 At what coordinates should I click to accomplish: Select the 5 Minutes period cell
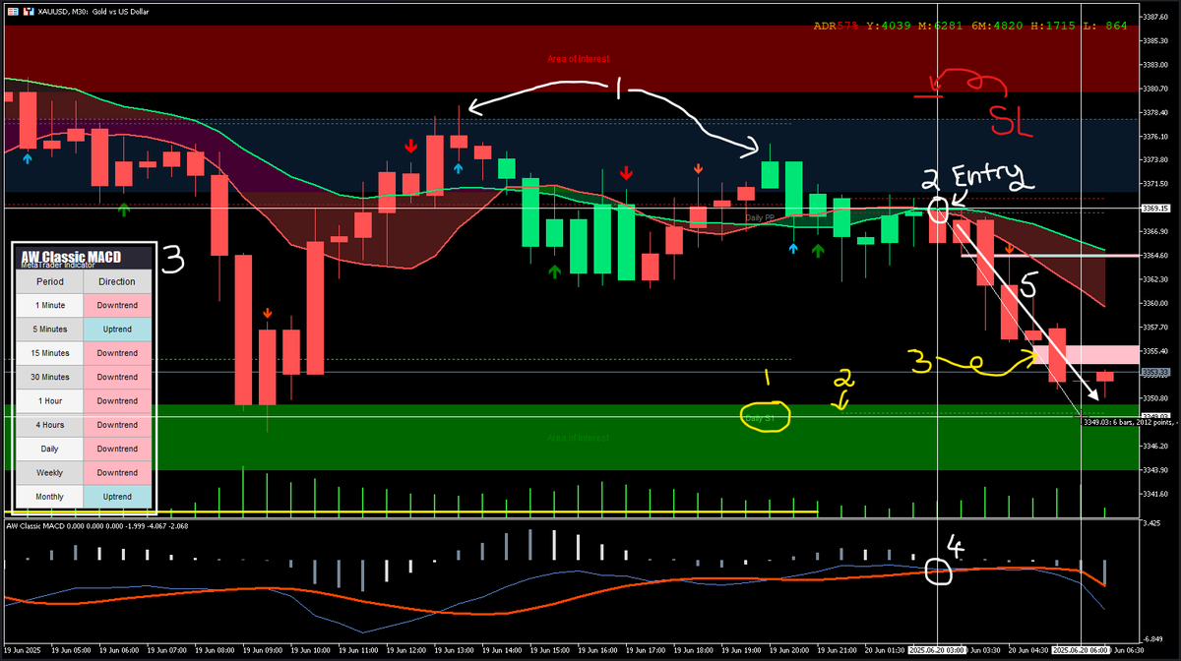(x=50, y=329)
